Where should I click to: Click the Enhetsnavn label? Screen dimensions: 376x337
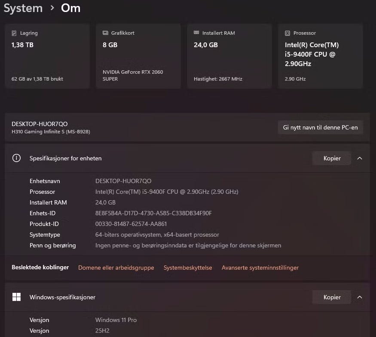(x=45, y=181)
